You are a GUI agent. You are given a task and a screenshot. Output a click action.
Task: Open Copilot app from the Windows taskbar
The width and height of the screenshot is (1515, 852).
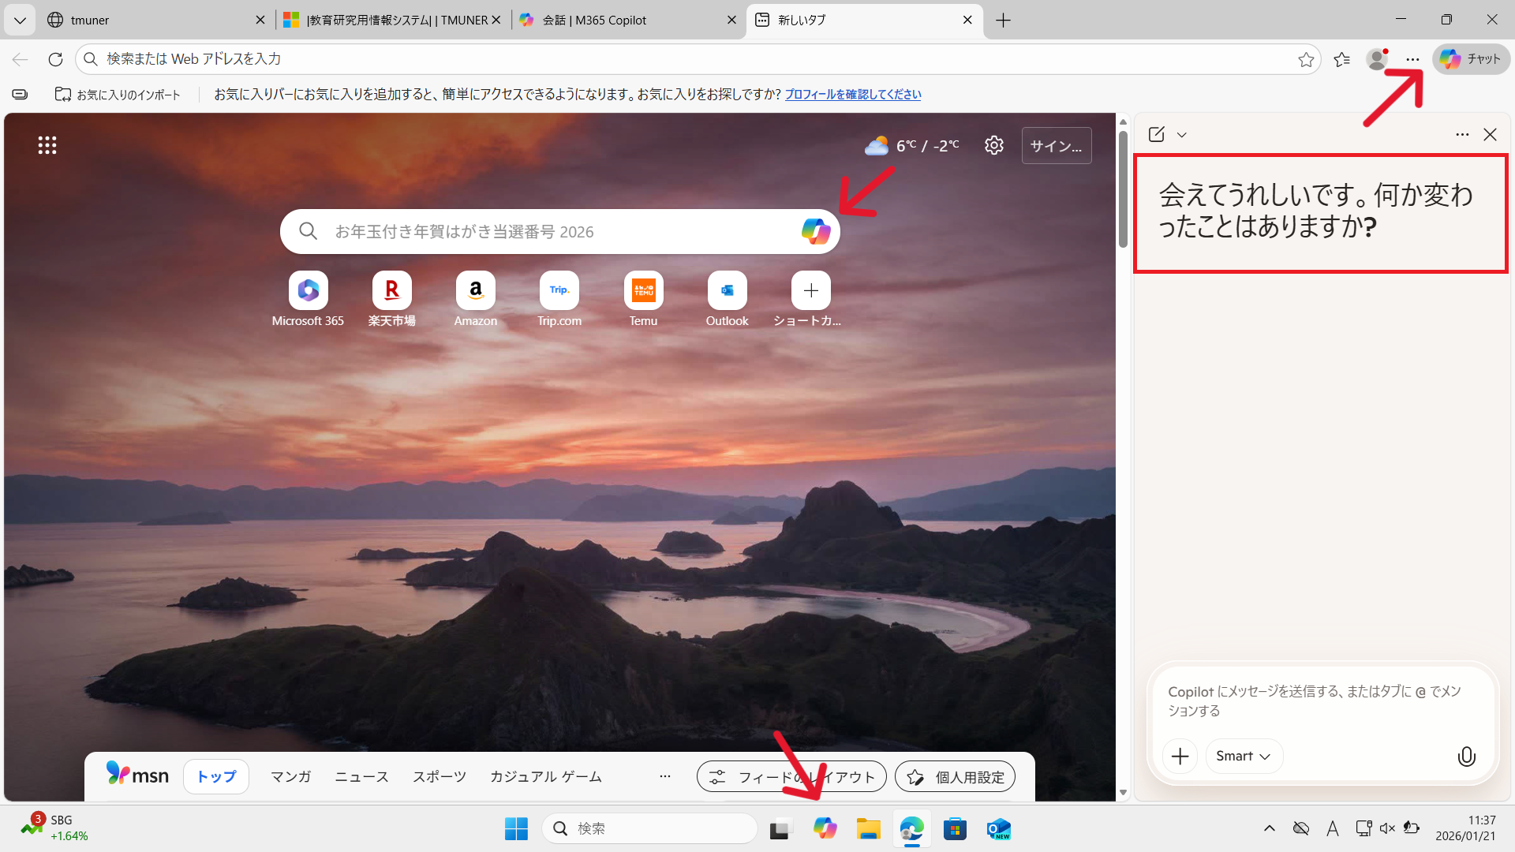click(x=825, y=828)
